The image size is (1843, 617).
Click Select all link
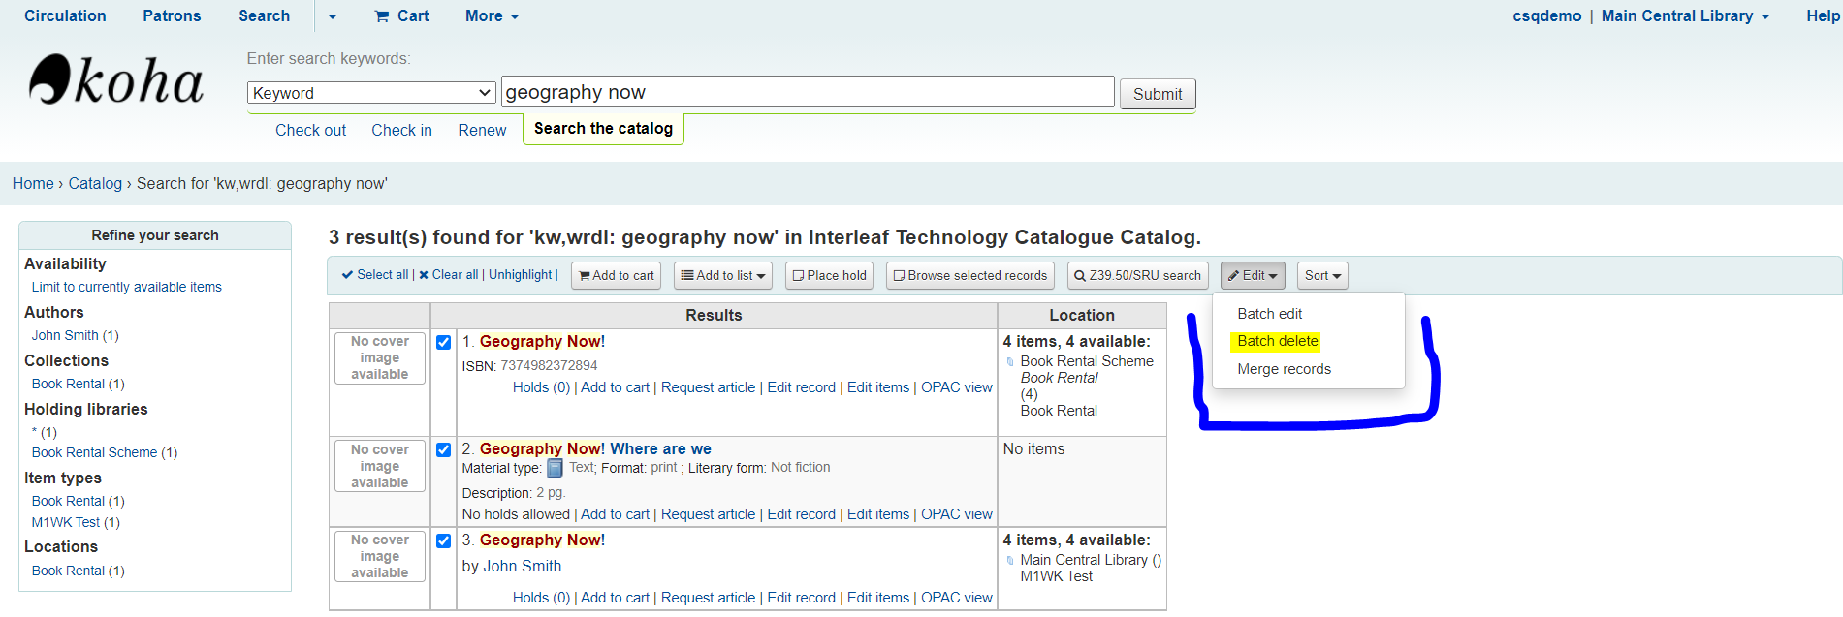point(375,275)
